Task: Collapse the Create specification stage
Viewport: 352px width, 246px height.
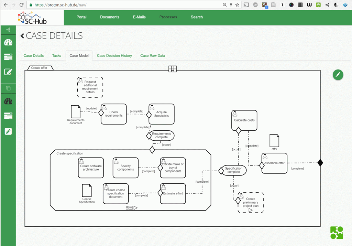Action: point(131,208)
